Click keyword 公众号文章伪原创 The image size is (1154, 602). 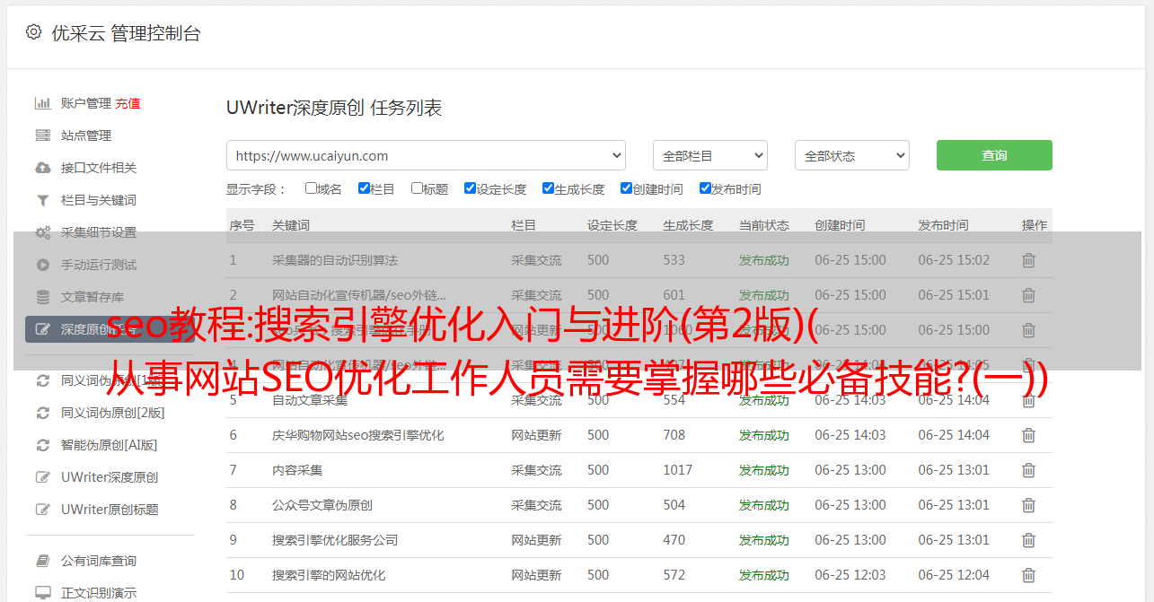[x=322, y=505]
